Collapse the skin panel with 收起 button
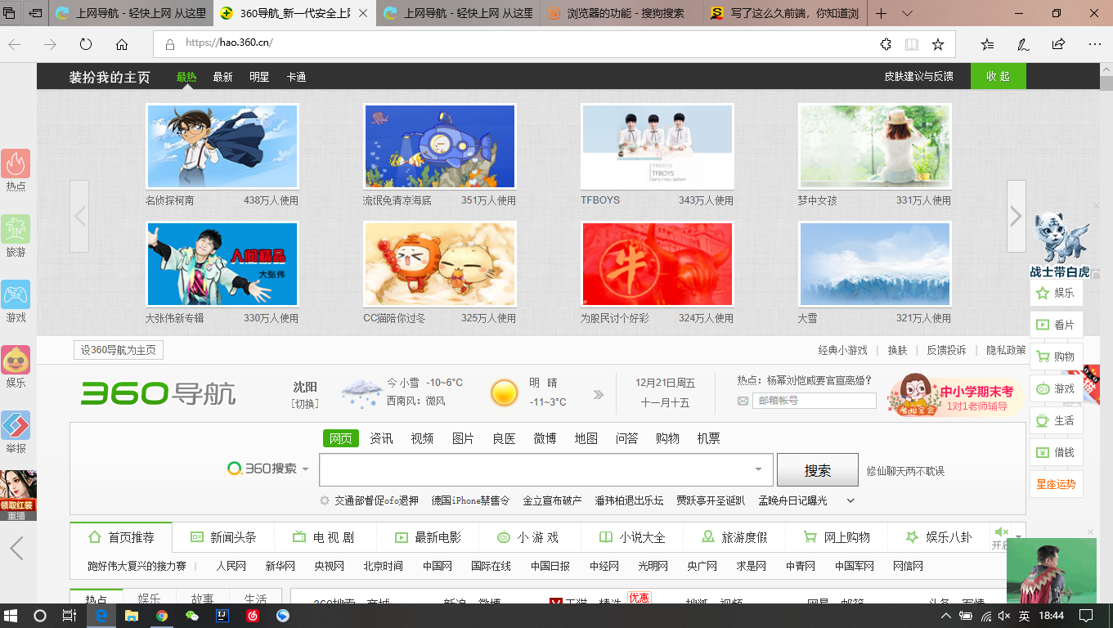 [998, 76]
